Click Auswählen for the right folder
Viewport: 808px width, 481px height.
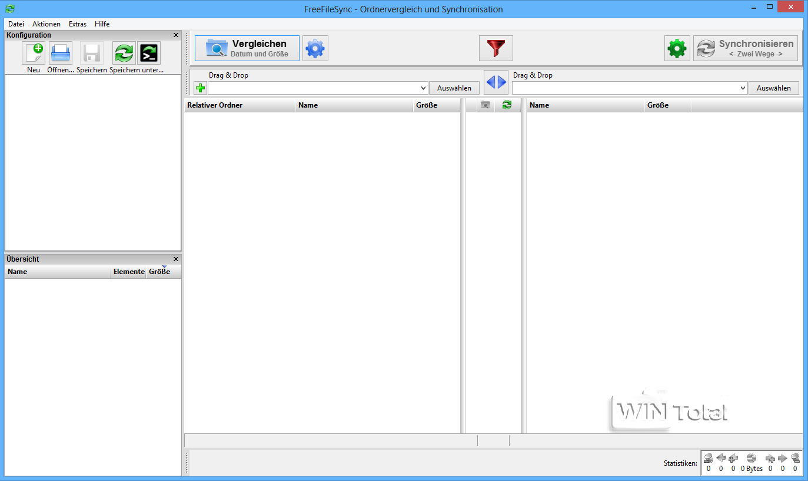[x=774, y=88]
